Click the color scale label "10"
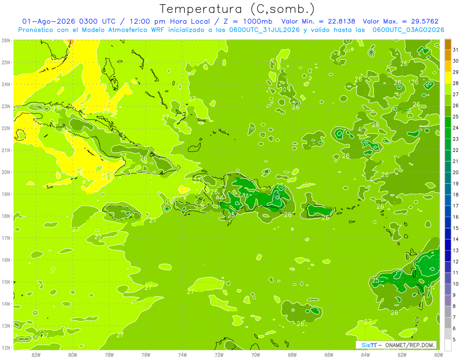 click(456, 284)
